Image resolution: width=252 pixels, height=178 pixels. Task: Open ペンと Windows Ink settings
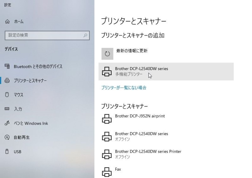coord(31,123)
